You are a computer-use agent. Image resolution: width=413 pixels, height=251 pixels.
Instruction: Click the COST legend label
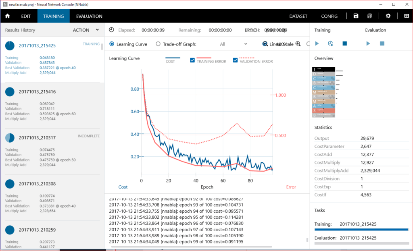point(170,61)
